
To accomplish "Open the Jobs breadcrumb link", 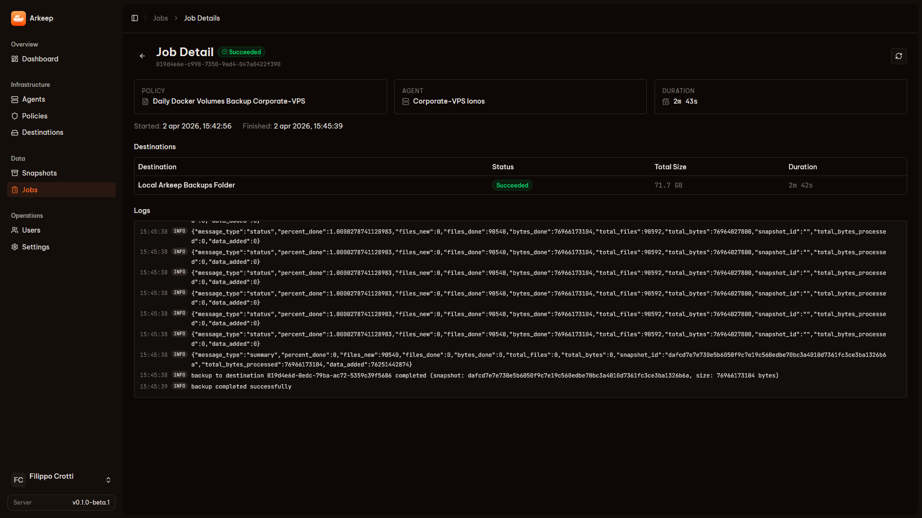I will click(160, 18).
